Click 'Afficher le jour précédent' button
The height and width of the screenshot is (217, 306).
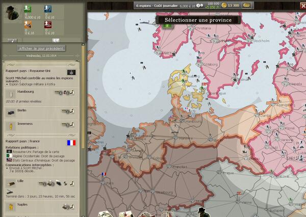(41, 48)
